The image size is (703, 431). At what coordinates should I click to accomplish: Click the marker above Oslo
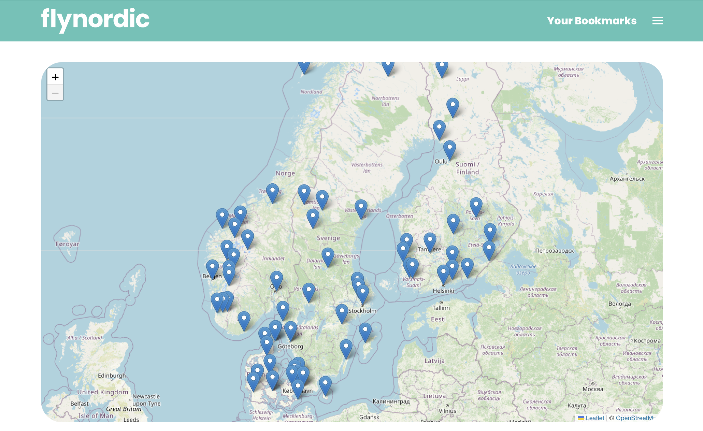pos(277,279)
